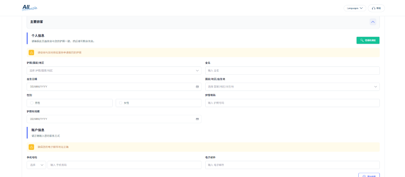
Task: Open calendar icon for 护照有效期
Action: point(197,119)
